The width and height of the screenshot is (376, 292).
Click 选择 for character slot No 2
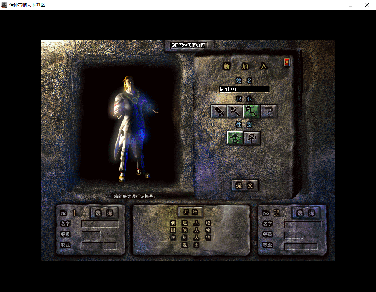306,213
